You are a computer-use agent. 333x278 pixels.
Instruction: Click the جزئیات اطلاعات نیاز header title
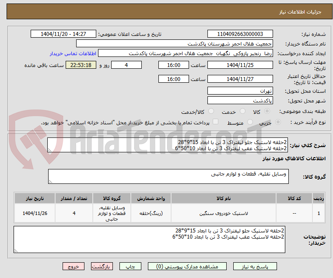(x=300, y=12)
